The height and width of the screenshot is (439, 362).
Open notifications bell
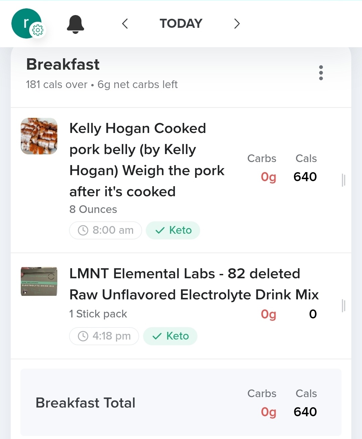tap(75, 24)
